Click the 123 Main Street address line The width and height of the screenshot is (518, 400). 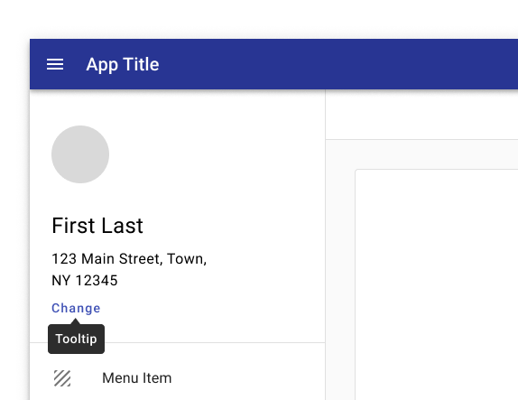(129, 259)
